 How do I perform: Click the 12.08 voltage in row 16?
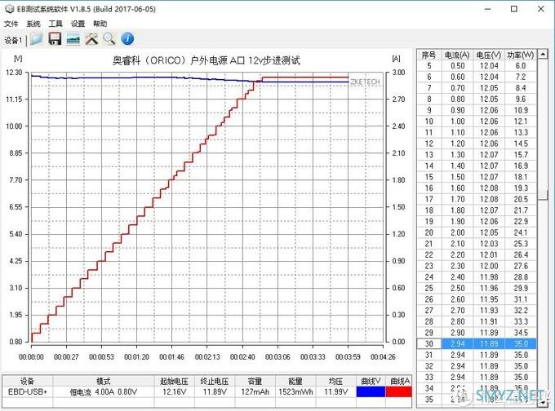tap(489, 188)
